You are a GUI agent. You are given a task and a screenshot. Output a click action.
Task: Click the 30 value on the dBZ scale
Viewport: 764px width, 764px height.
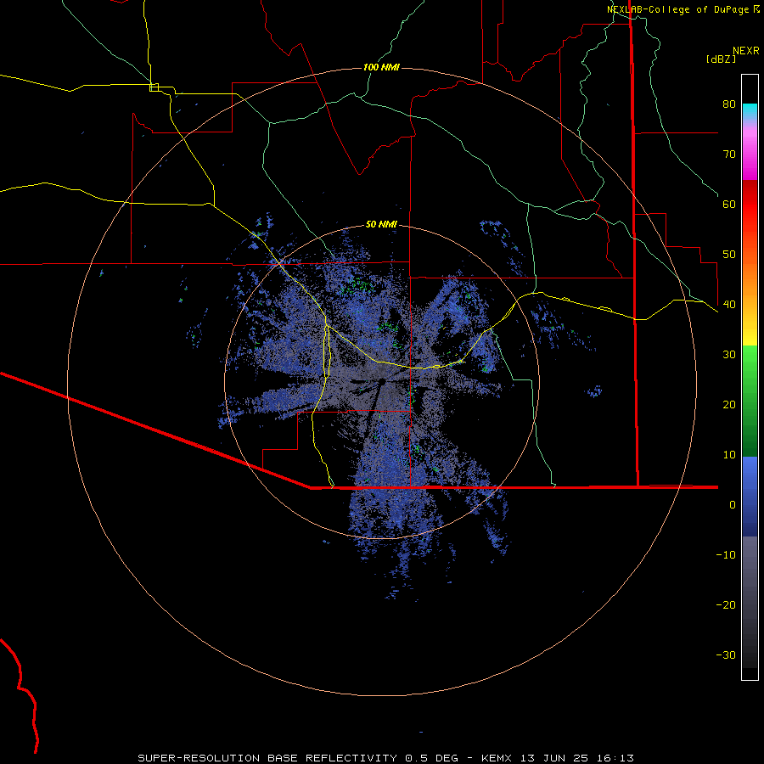click(x=729, y=354)
